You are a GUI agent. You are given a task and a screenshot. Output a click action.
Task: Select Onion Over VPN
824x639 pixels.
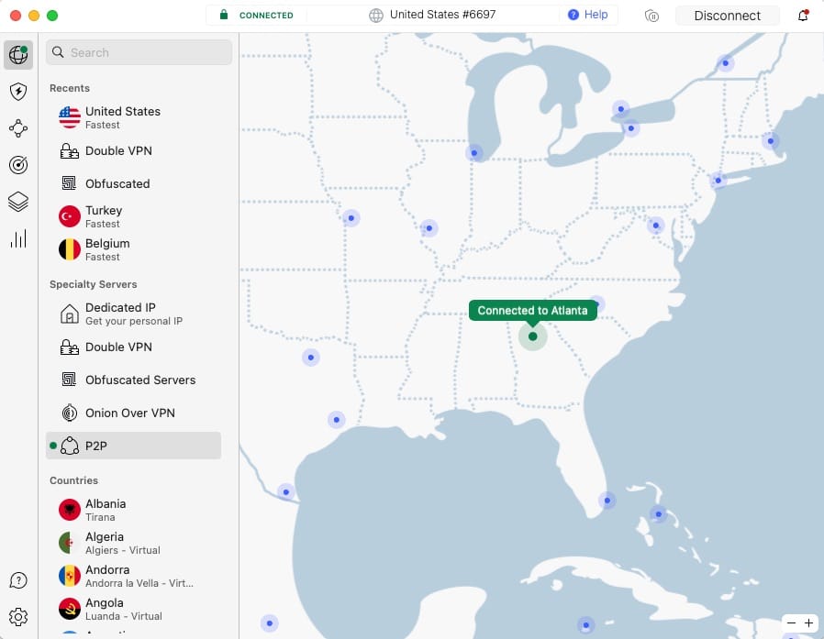click(134, 413)
